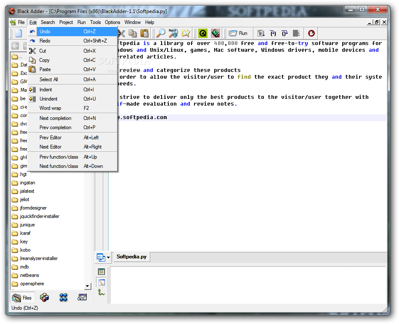Click file list scrollbar down arrow
Screen dimensions: 399x324
87,286
